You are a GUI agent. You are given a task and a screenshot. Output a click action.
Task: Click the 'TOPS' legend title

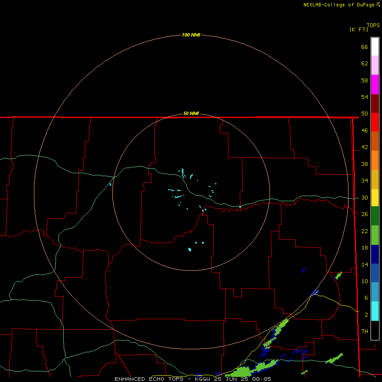[x=373, y=25]
